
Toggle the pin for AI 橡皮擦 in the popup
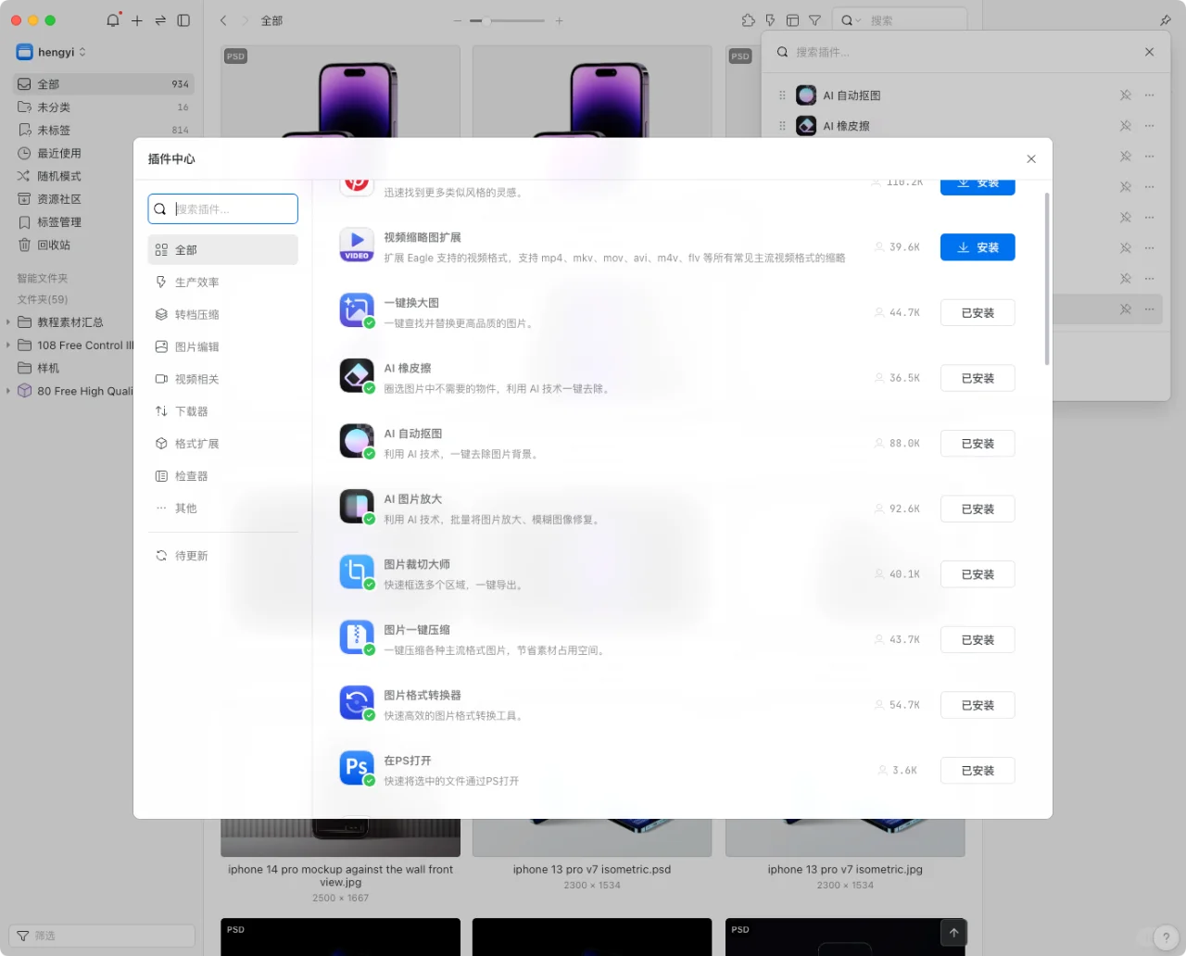tap(1125, 126)
